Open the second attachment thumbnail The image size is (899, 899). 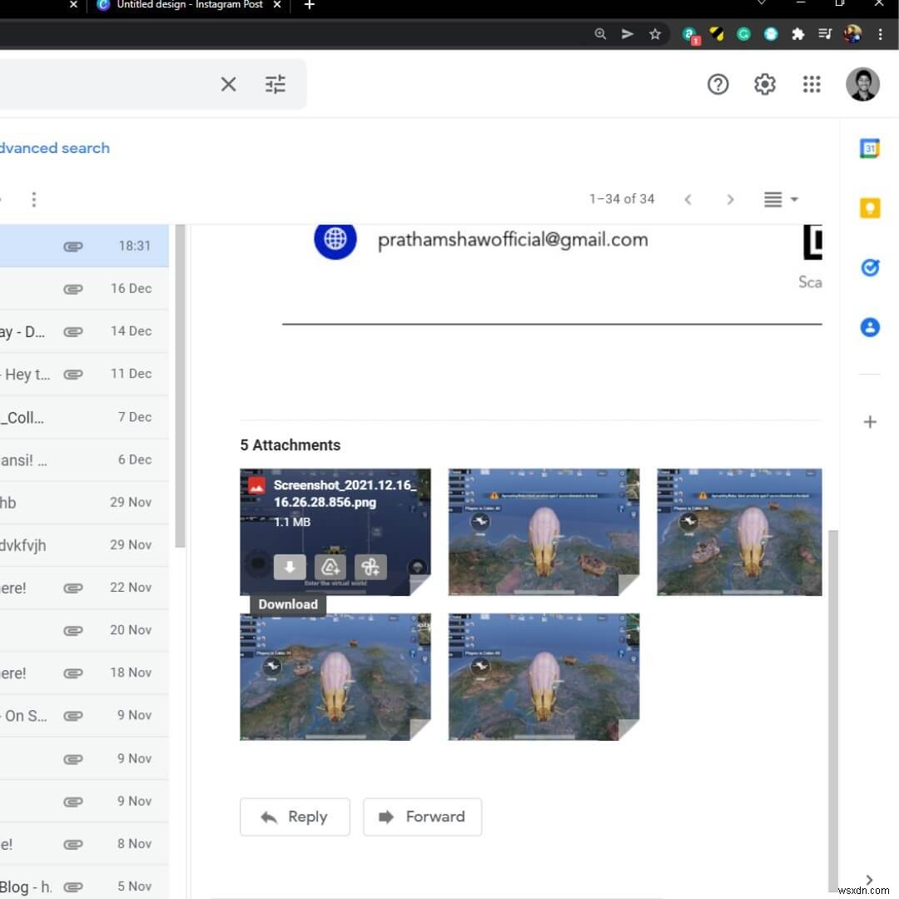click(x=544, y=532)
